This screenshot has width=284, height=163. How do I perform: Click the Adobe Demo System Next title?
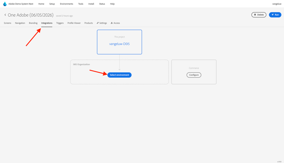(x=21, y=4)
